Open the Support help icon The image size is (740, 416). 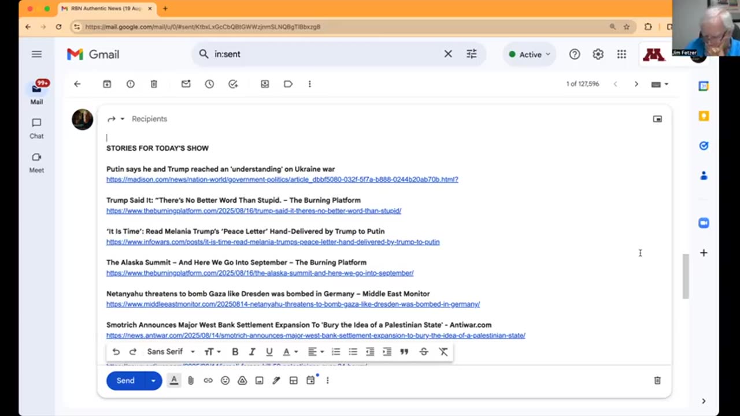574,54
